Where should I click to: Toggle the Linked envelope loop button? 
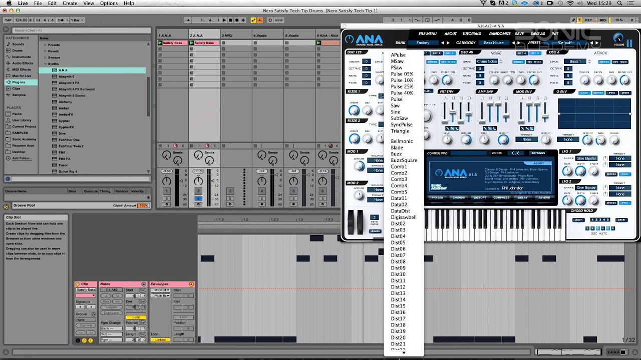pyautogui.click(x=161, y=340)
